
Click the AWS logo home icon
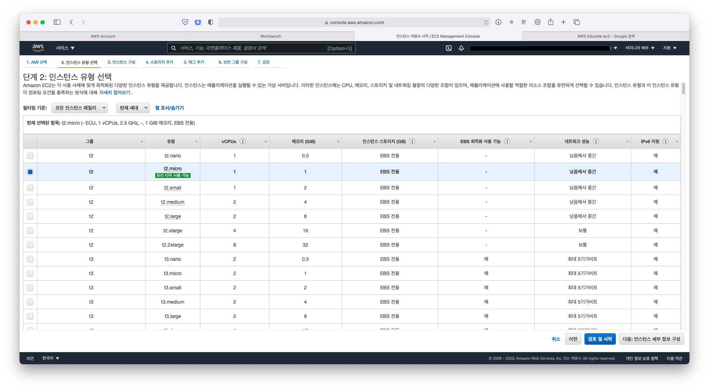(38, 48)
